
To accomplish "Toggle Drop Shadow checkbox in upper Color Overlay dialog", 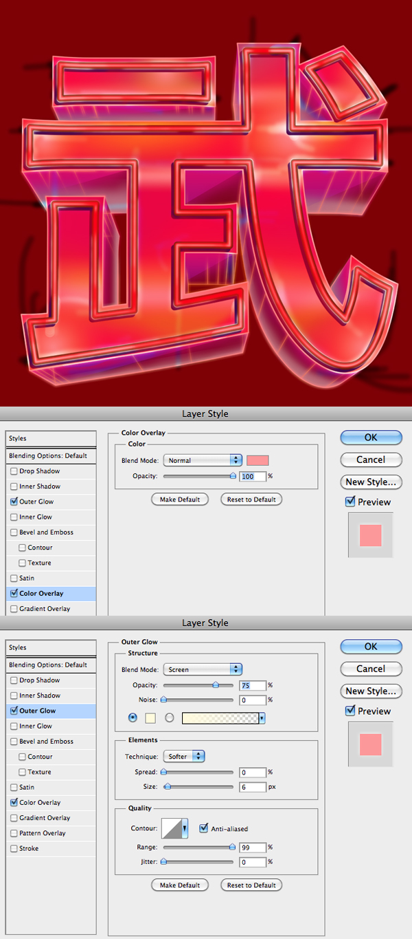I will pos(14,471).
